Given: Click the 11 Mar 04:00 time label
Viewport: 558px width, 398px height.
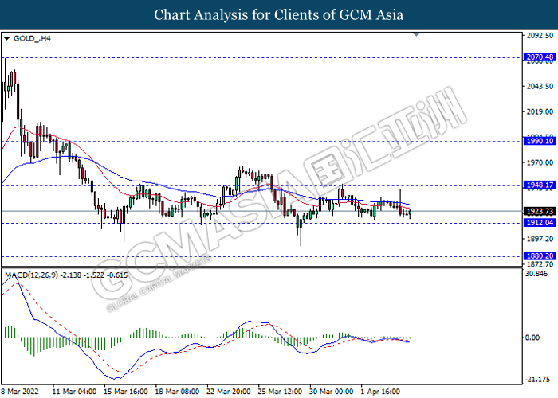Looking at the screenshot, I should (74, 392).
